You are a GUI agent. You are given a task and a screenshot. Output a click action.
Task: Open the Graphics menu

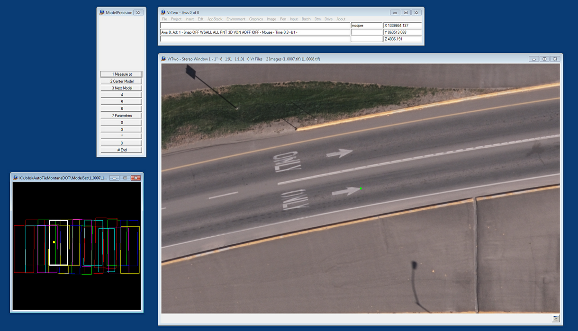point(256,19)
